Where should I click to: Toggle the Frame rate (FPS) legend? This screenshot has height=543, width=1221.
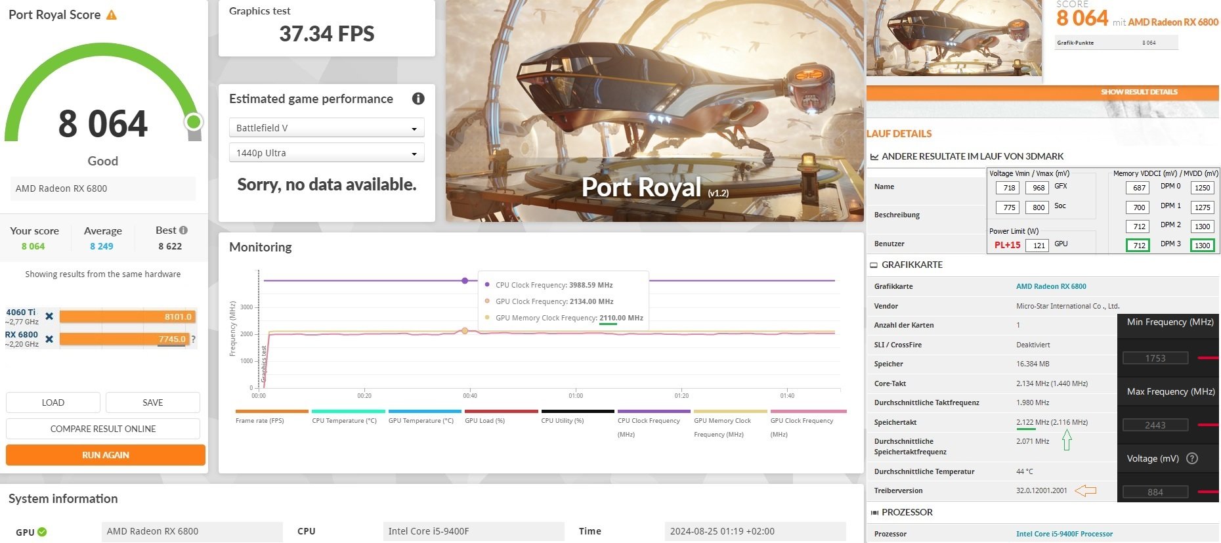[x=272, y=418]
